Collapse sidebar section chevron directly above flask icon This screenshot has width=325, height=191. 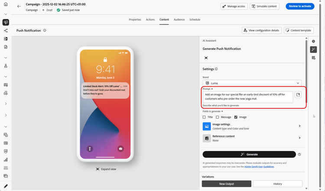pyautogui.click(x=6, y=58)
